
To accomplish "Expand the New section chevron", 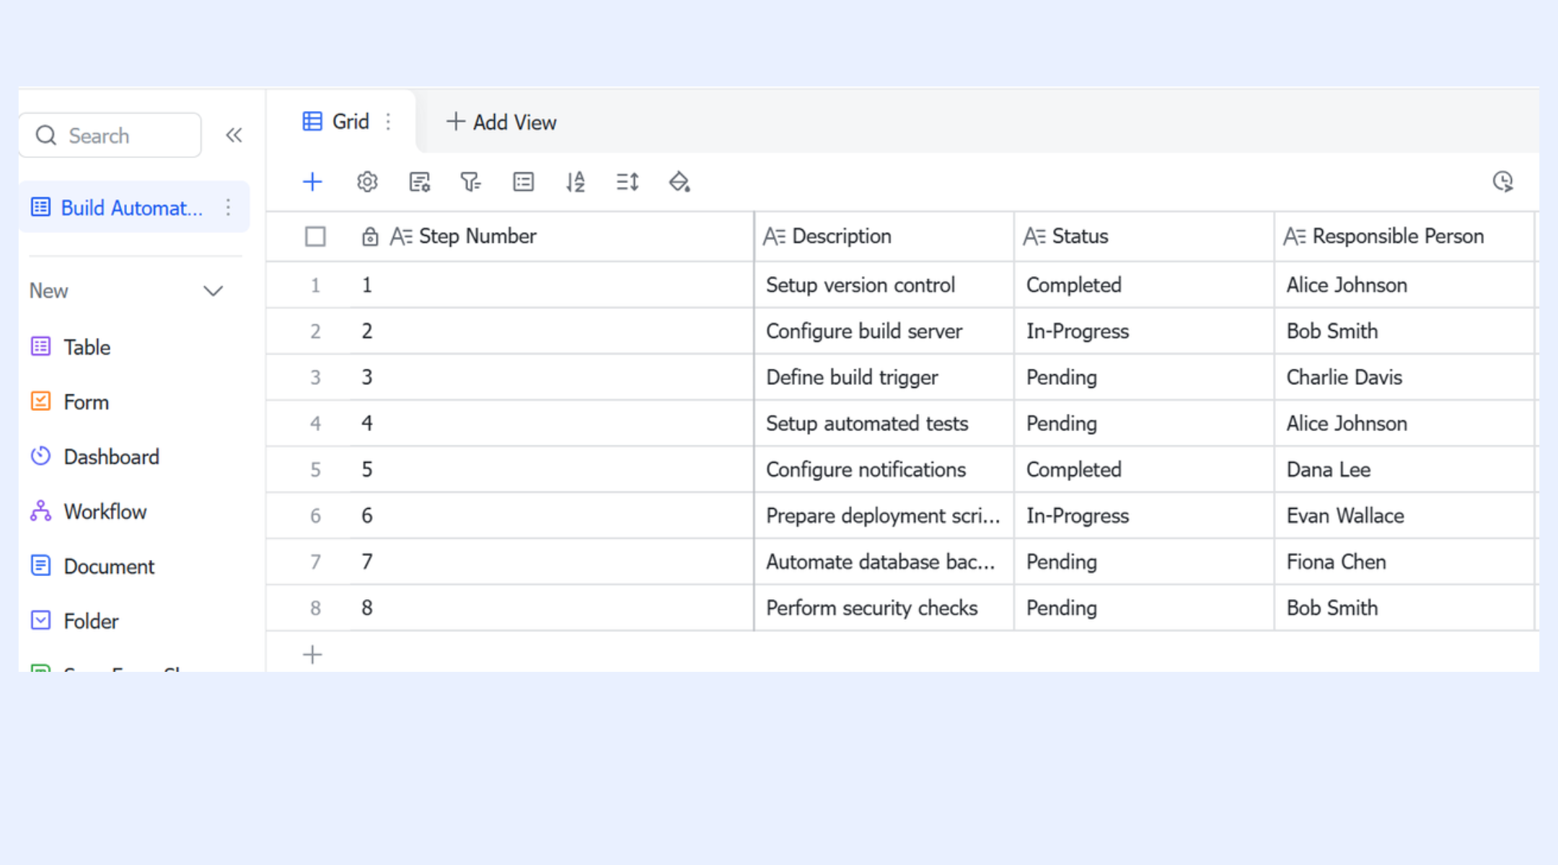I will pos(213,291).
